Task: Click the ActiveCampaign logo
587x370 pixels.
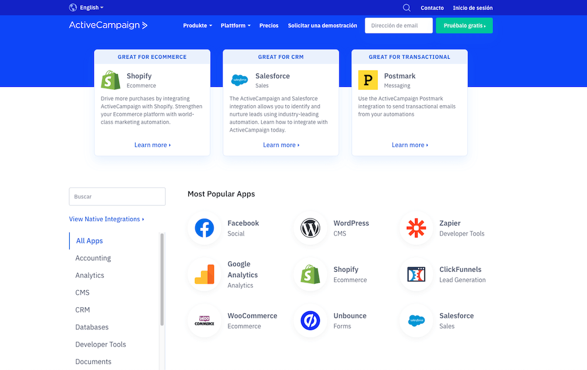Action: 108,25
